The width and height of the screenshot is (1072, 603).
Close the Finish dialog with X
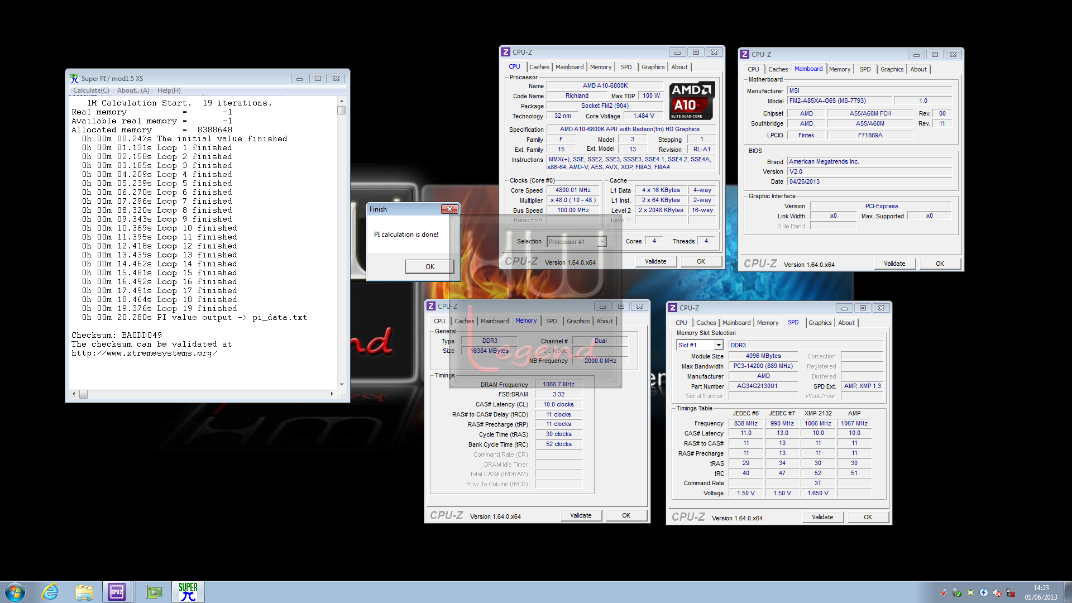click(449, 209)
